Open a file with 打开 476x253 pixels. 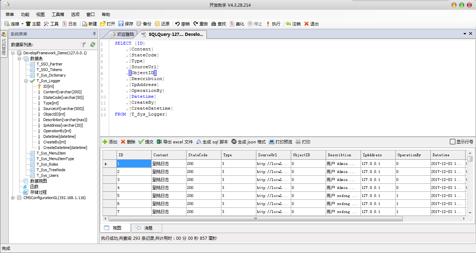click(108, 24)
